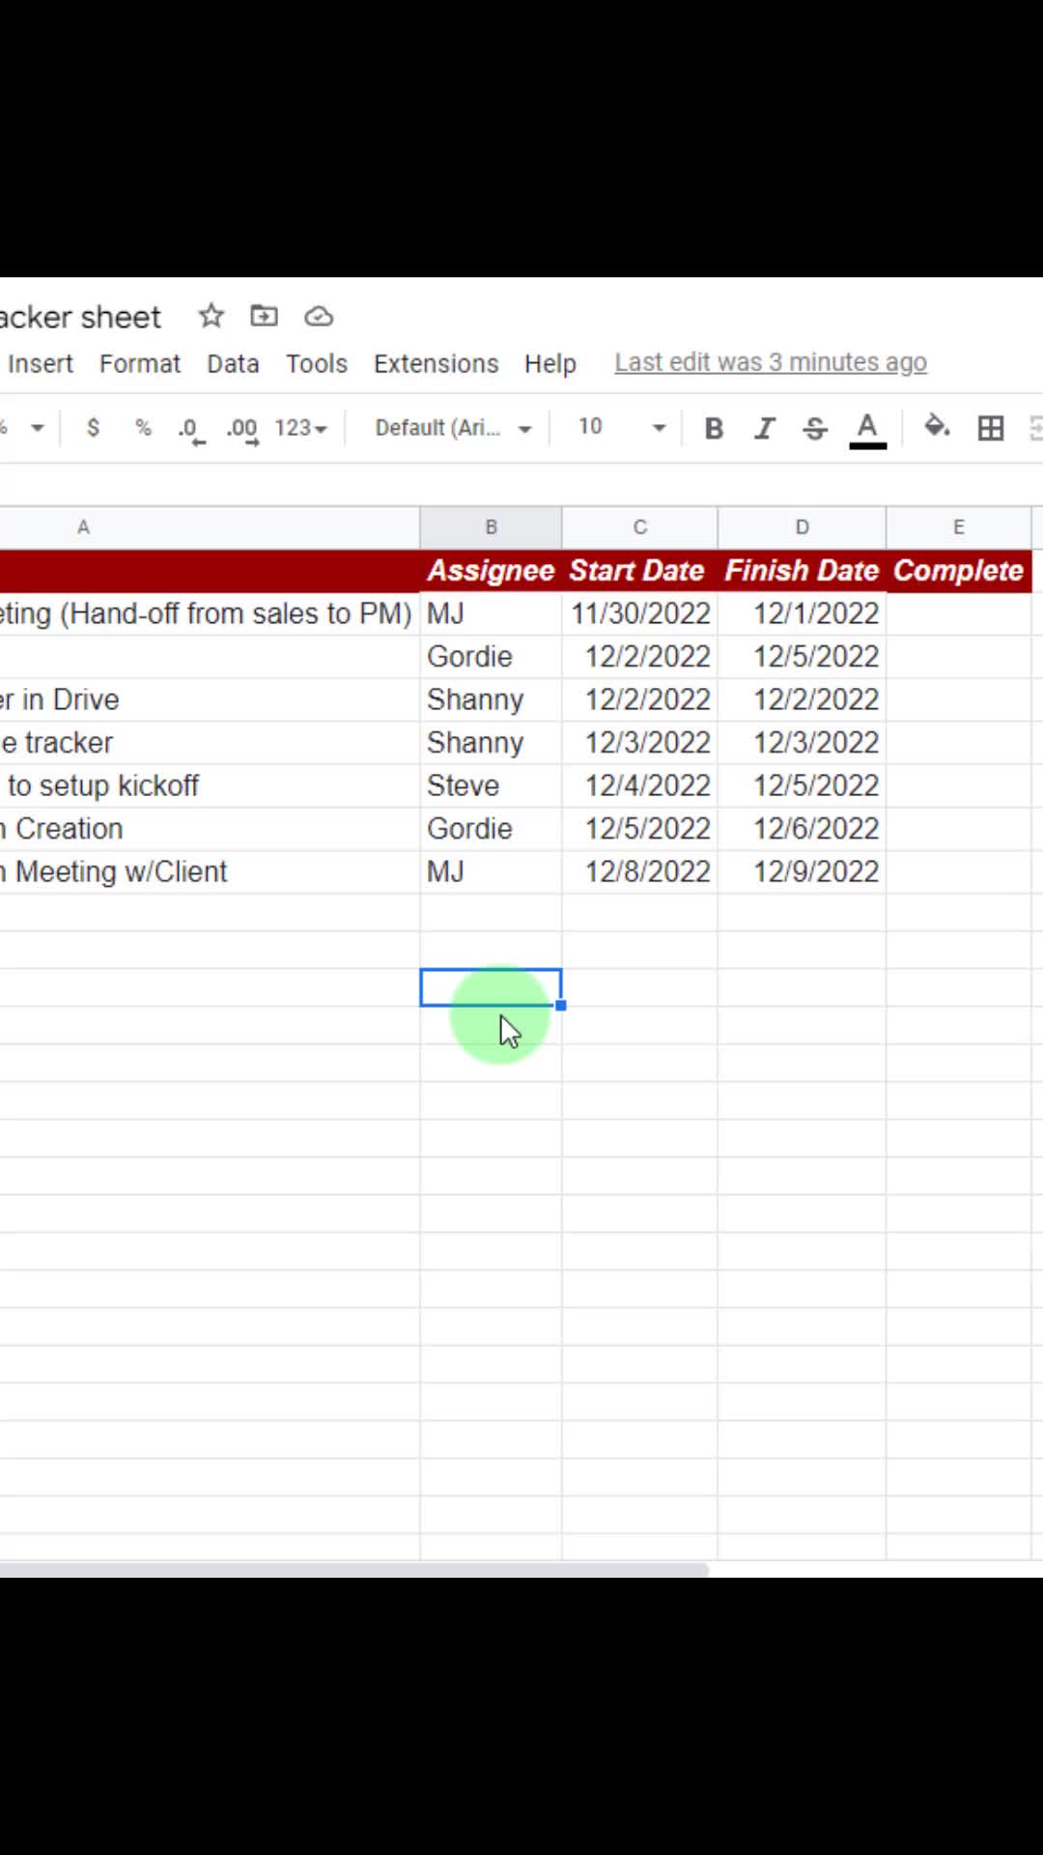
Task: Click the move-to-folder icon
Action: pyautogui.click(x=264, y=316)
